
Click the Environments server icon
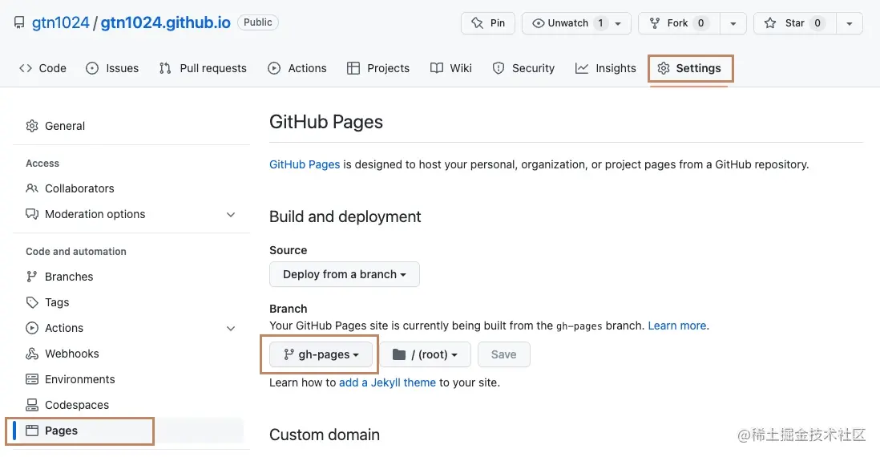pyautogui.click(x=32, y=379)
